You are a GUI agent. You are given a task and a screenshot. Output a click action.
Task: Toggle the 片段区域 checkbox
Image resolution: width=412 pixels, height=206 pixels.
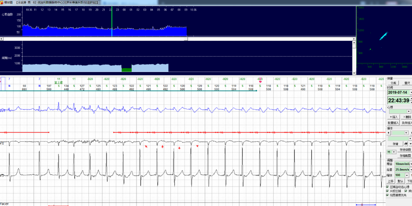pos(388,191)
